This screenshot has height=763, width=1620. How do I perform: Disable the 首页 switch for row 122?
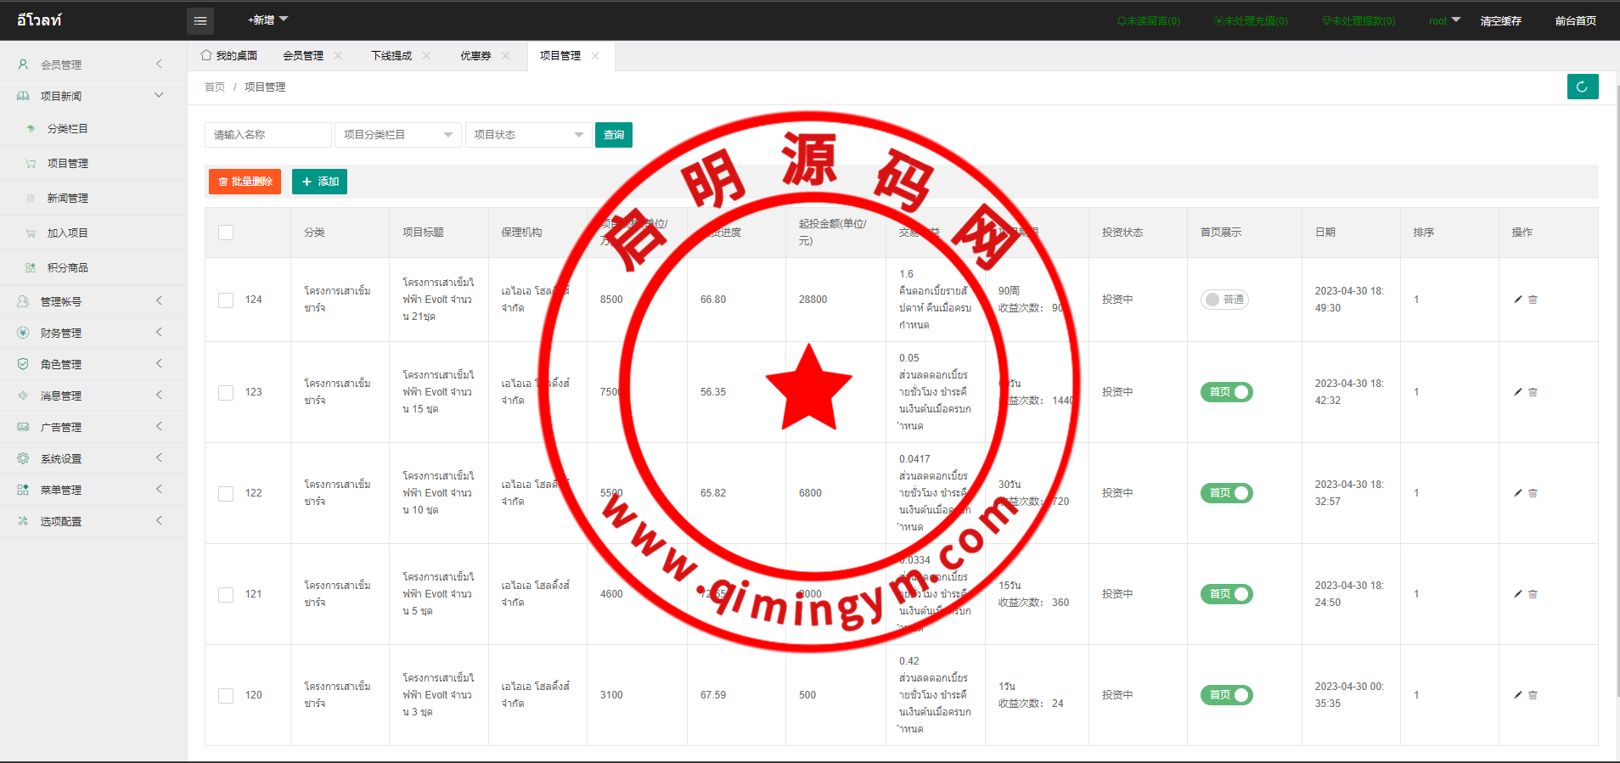(x=1226, y=493)
